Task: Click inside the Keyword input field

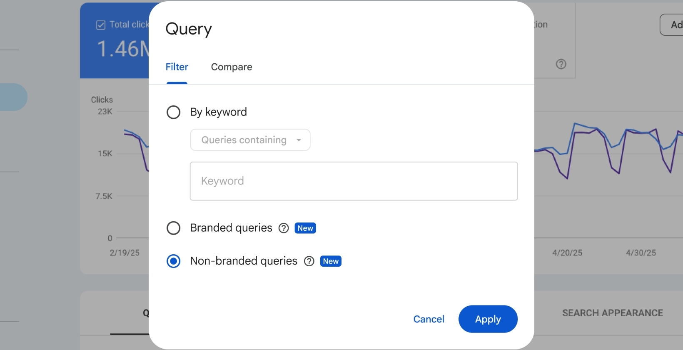Action: [354, 181]
